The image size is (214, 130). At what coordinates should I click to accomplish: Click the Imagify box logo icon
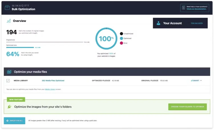tap(7, 7)
